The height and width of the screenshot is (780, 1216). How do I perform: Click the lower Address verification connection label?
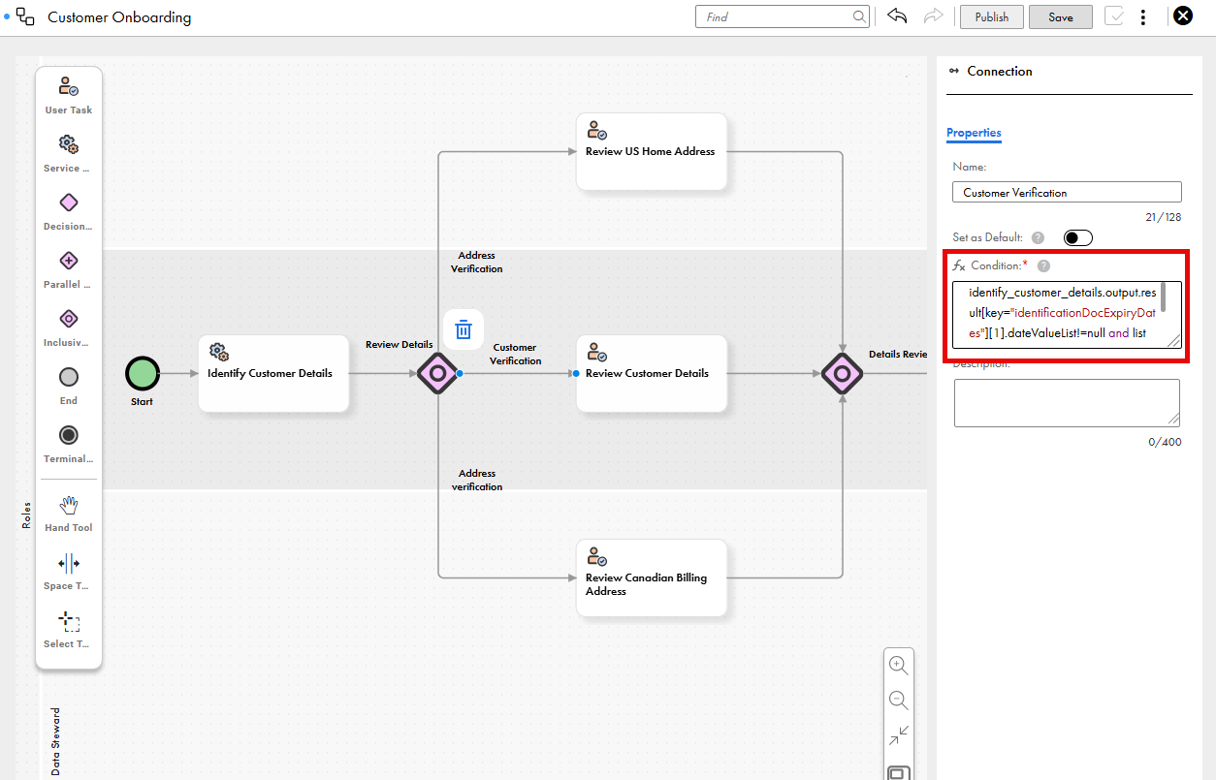[477, 480]
